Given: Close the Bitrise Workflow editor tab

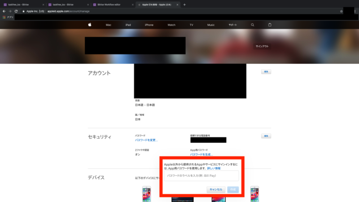Looking at the screenshot, I should [132, 4].
